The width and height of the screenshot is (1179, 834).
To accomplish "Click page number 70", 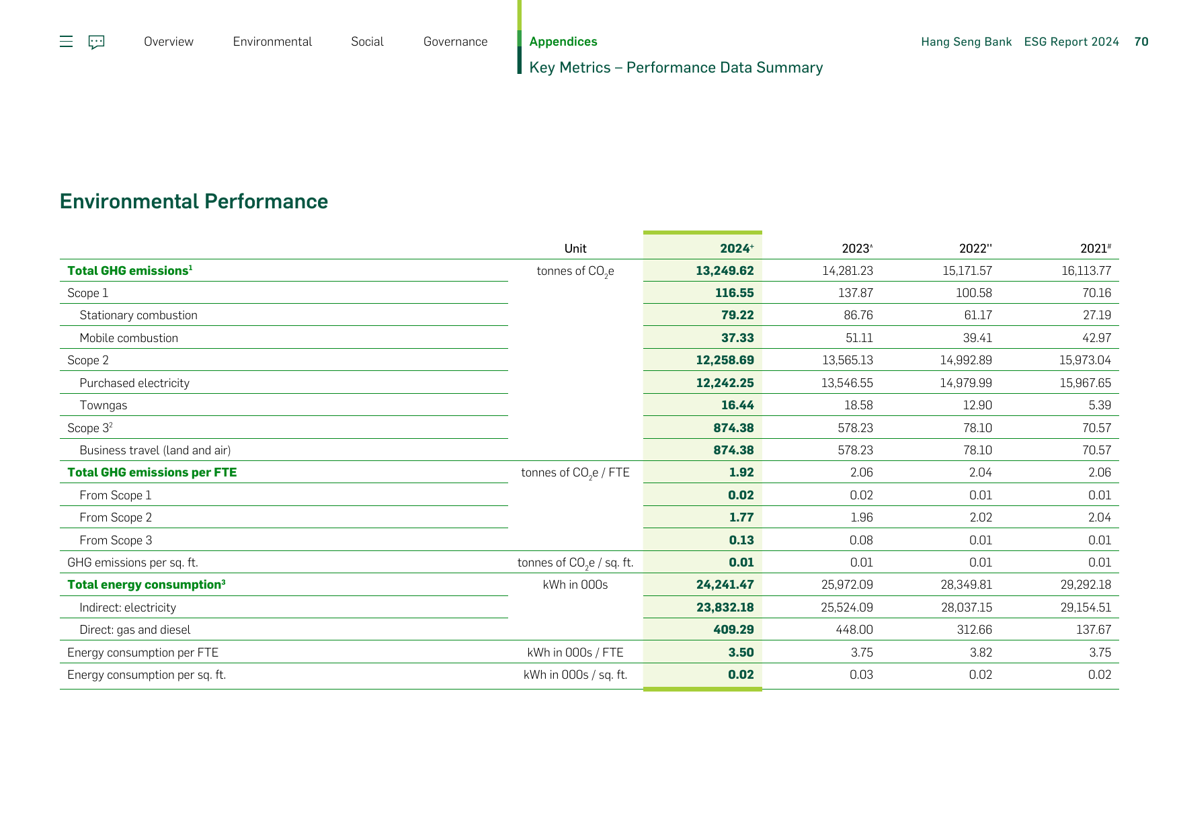I will coord(1141,42).
